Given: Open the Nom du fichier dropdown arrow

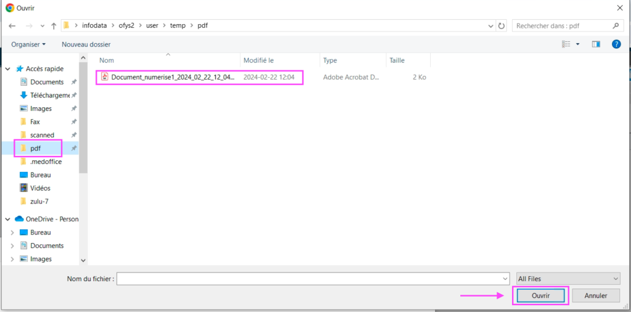Looking at the screenshot, I should (x=505, y=278).
